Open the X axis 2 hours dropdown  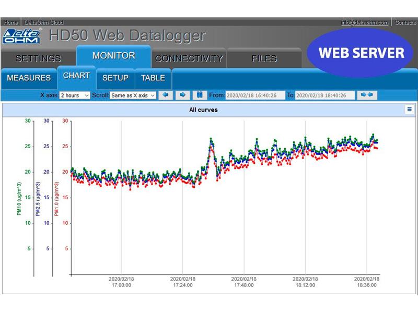tap(74, 95)
